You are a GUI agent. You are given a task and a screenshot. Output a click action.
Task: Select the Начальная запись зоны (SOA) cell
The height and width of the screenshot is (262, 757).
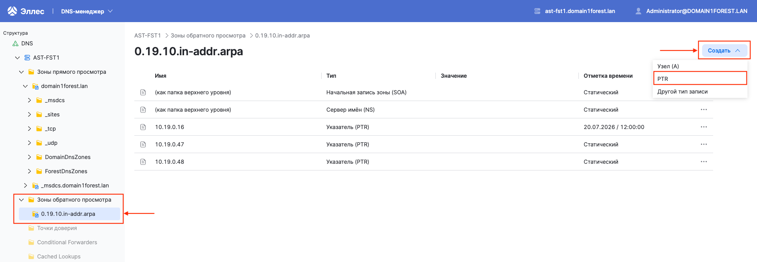(366, 92)
